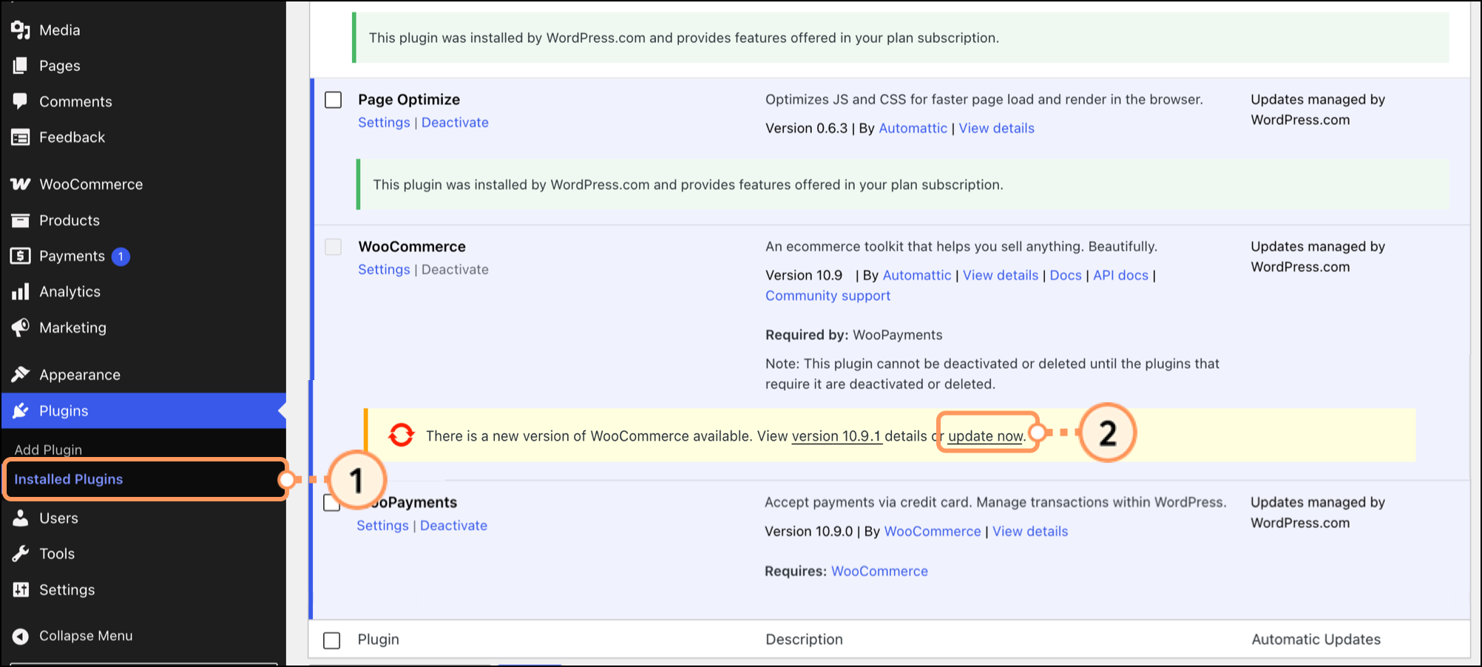View details for WooPayments plugin
Viewport: 1482px width, 667px height.
tap(1030, 532)
